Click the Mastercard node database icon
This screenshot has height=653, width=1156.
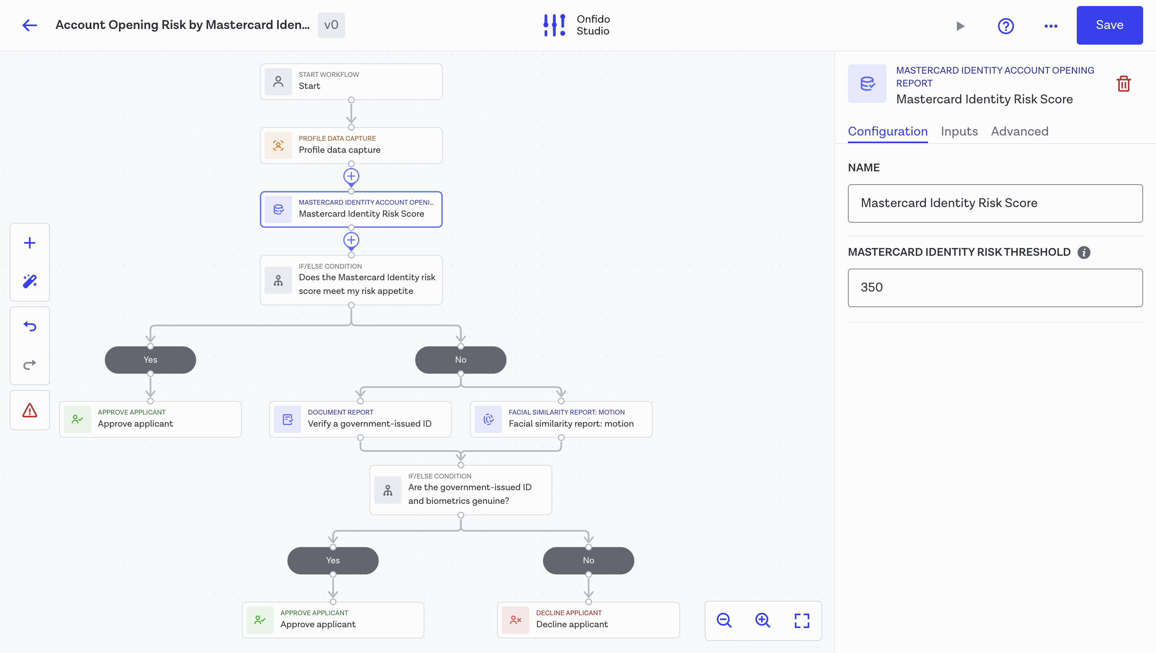278,209
